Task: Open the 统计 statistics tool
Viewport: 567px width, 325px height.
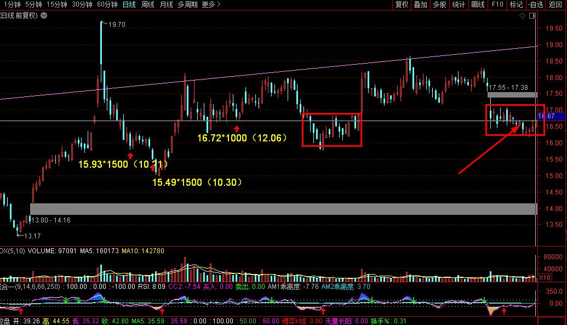Action: coord(459,5)
